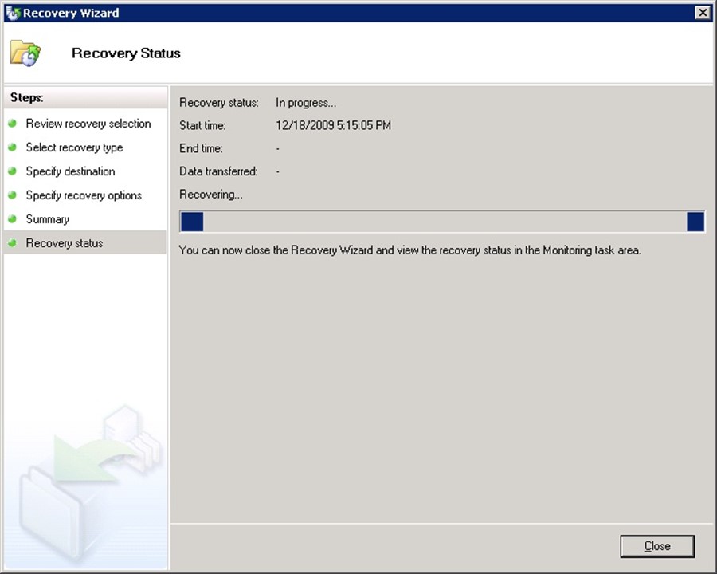Go to the Select recovery type step

point(74,147)
